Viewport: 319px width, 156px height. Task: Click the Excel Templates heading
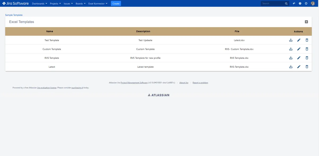point(22,22)
